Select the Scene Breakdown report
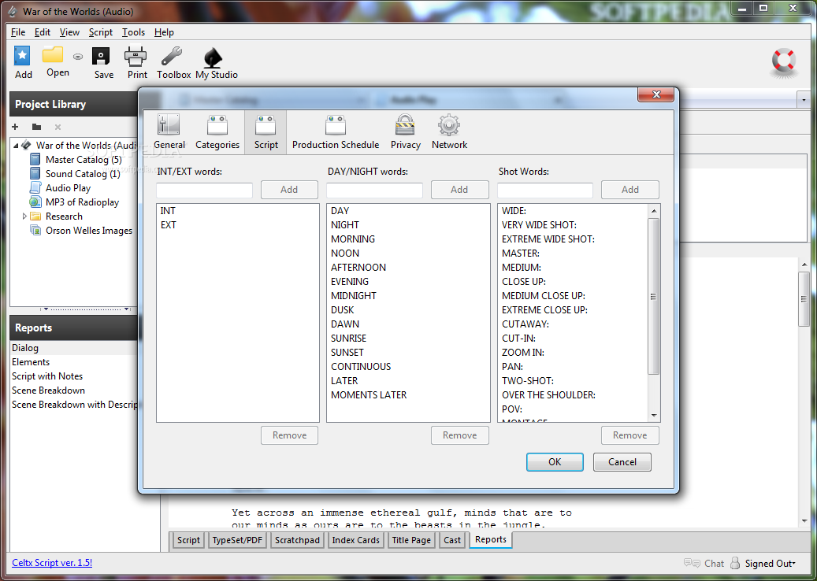This screenshot has width=817, height=581. [49, 390]
